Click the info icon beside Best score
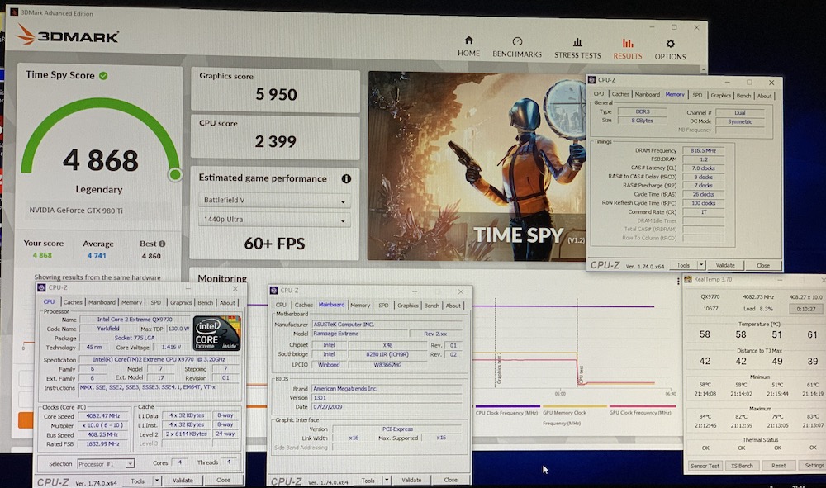This screenshot has width=826, height=488. tap(162, 244)
